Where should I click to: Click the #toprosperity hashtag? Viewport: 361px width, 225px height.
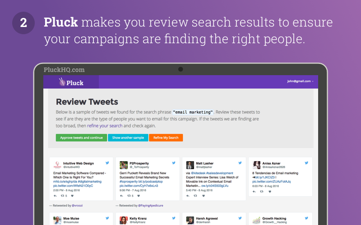[129, 181]
